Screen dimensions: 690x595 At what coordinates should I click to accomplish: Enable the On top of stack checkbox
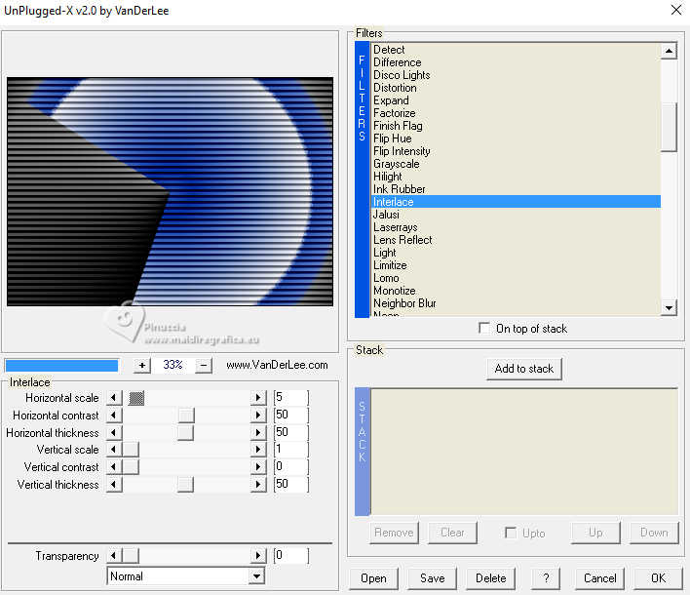click(484, 329)
